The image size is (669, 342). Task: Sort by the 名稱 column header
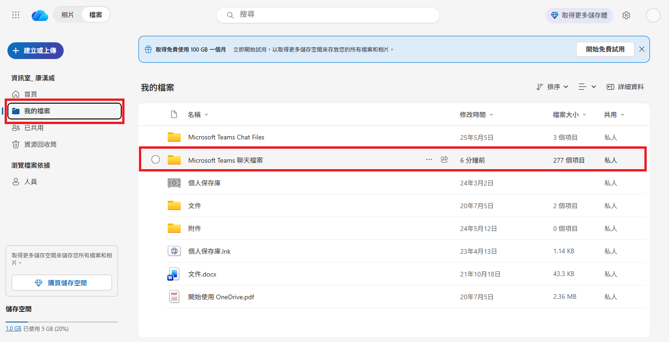[x=198, y=114]
